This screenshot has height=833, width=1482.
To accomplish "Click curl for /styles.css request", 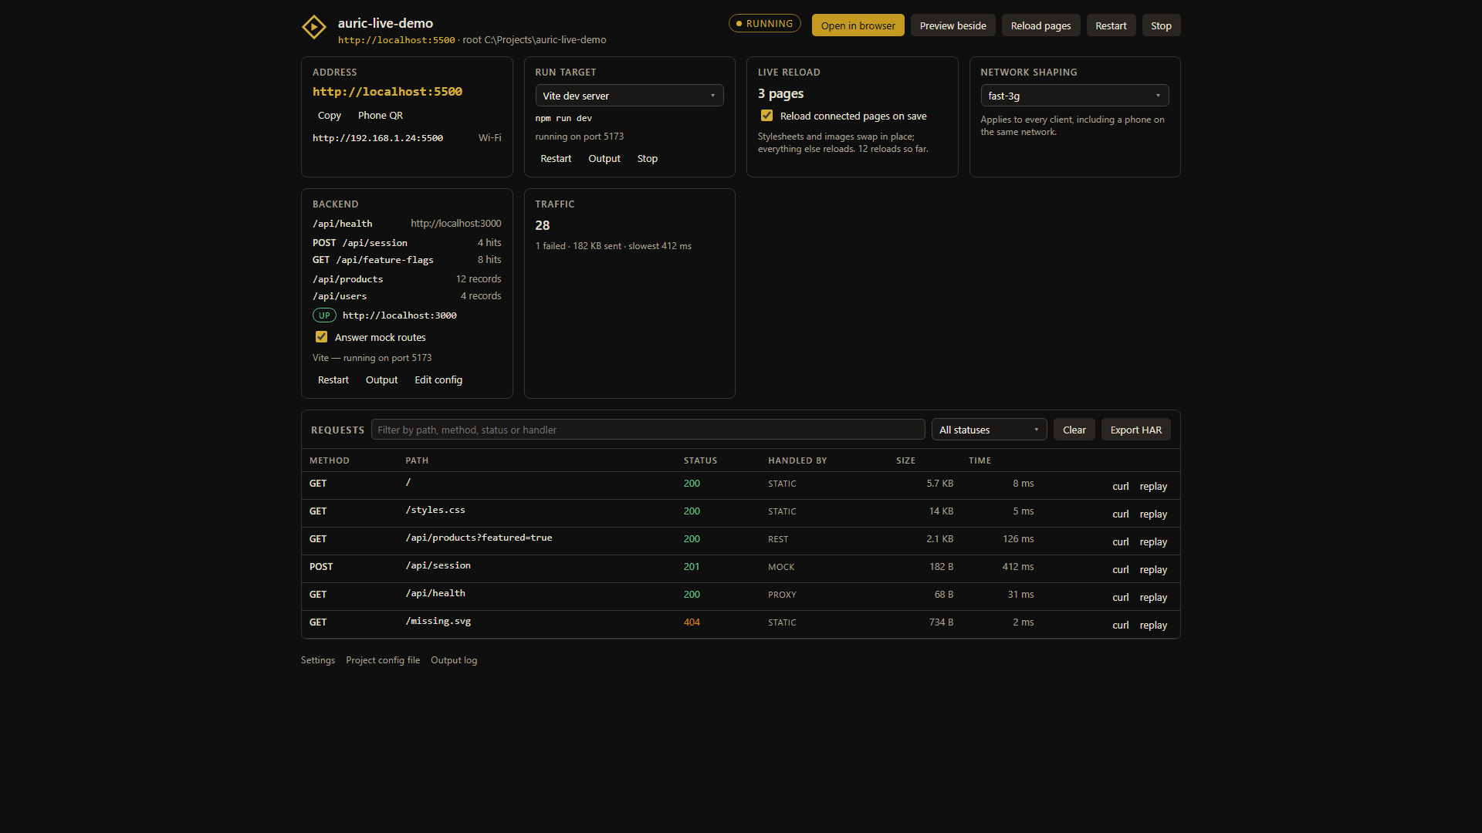I will coord(1120,514).
